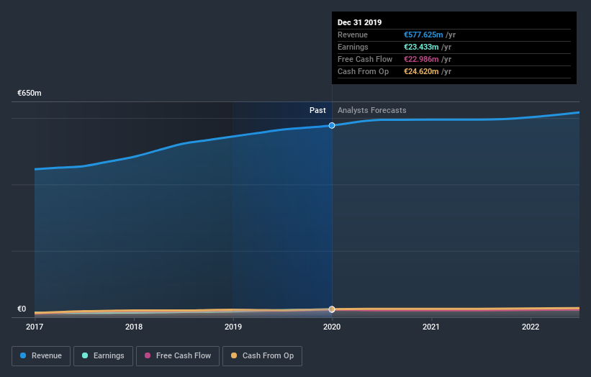
Task: Click the Earnings row label in tooltip
Action: pos(353,47)
